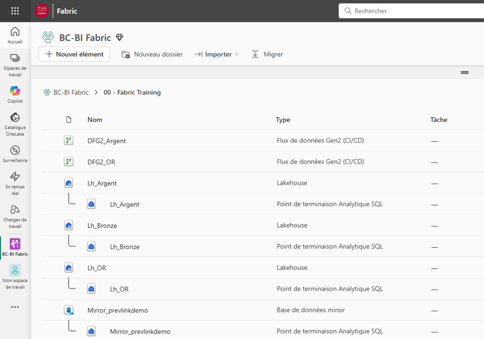
Task: Launch Copilot from the sidebar
Action: pyautogui.click(x=15, y=95)
